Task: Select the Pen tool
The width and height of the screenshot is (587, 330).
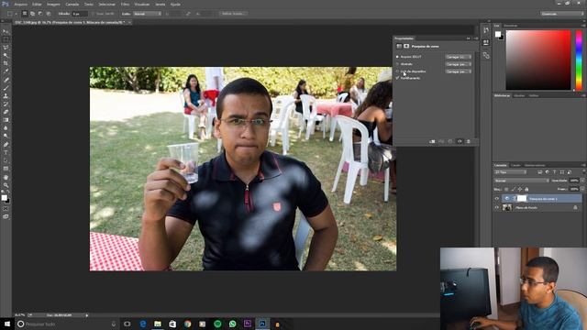Action: 6,145
